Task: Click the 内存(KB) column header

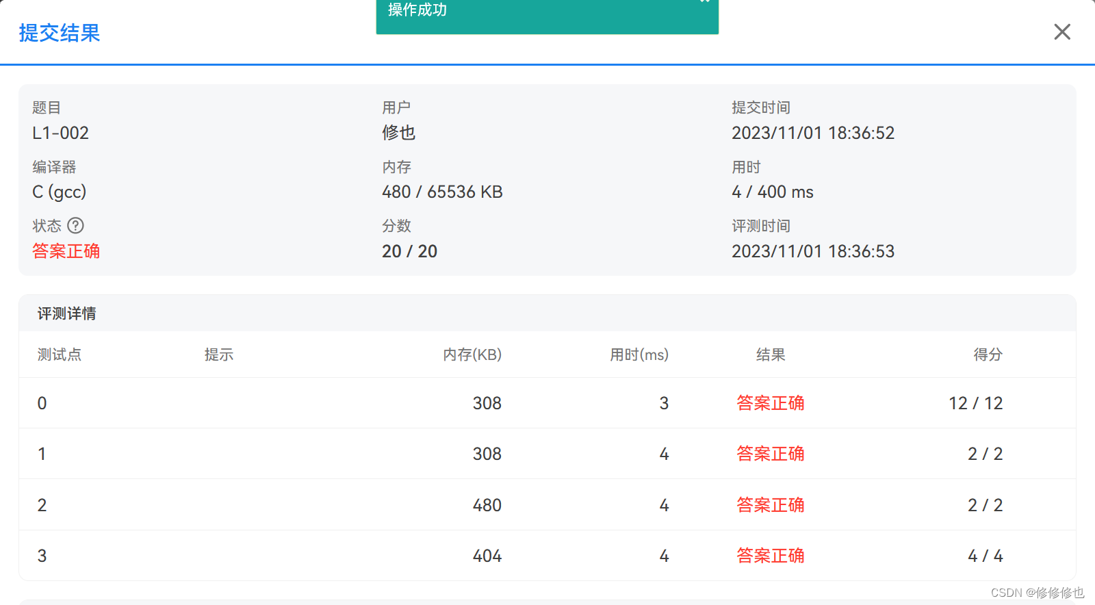Action: tap(472, 355)
